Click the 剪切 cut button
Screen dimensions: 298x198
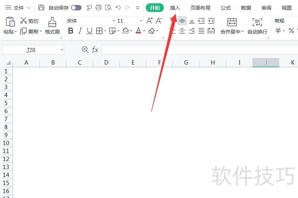(x=29, y=21)
